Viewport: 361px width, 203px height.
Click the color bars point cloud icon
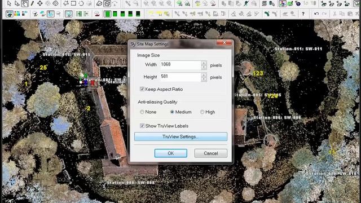[17, 14]
